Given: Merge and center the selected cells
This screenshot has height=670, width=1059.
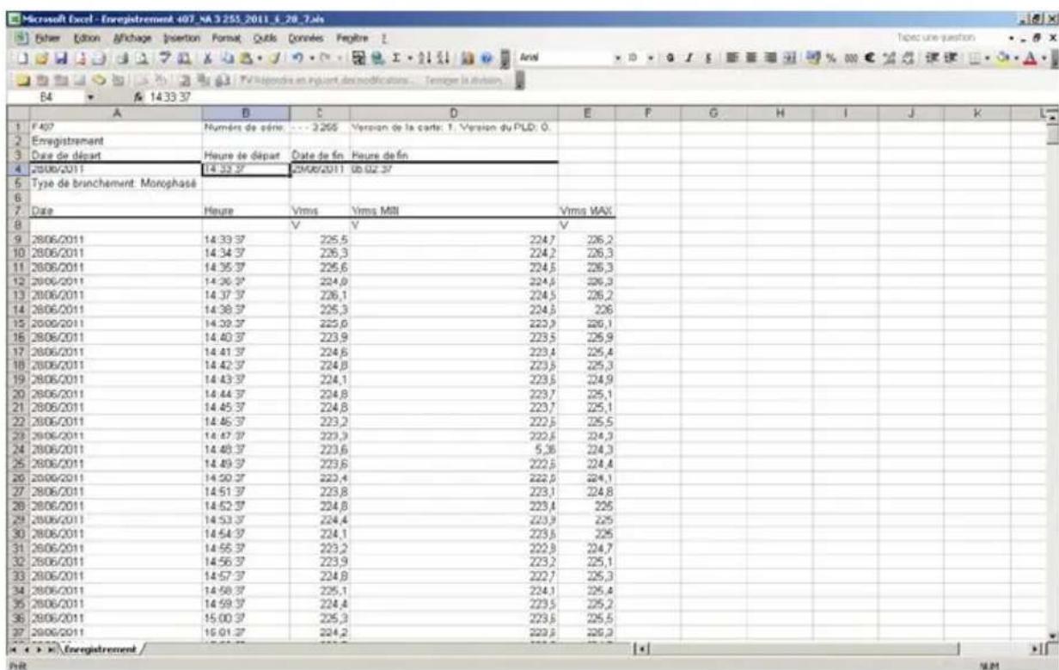Looking at the screenshot, I should coord(789,58).
